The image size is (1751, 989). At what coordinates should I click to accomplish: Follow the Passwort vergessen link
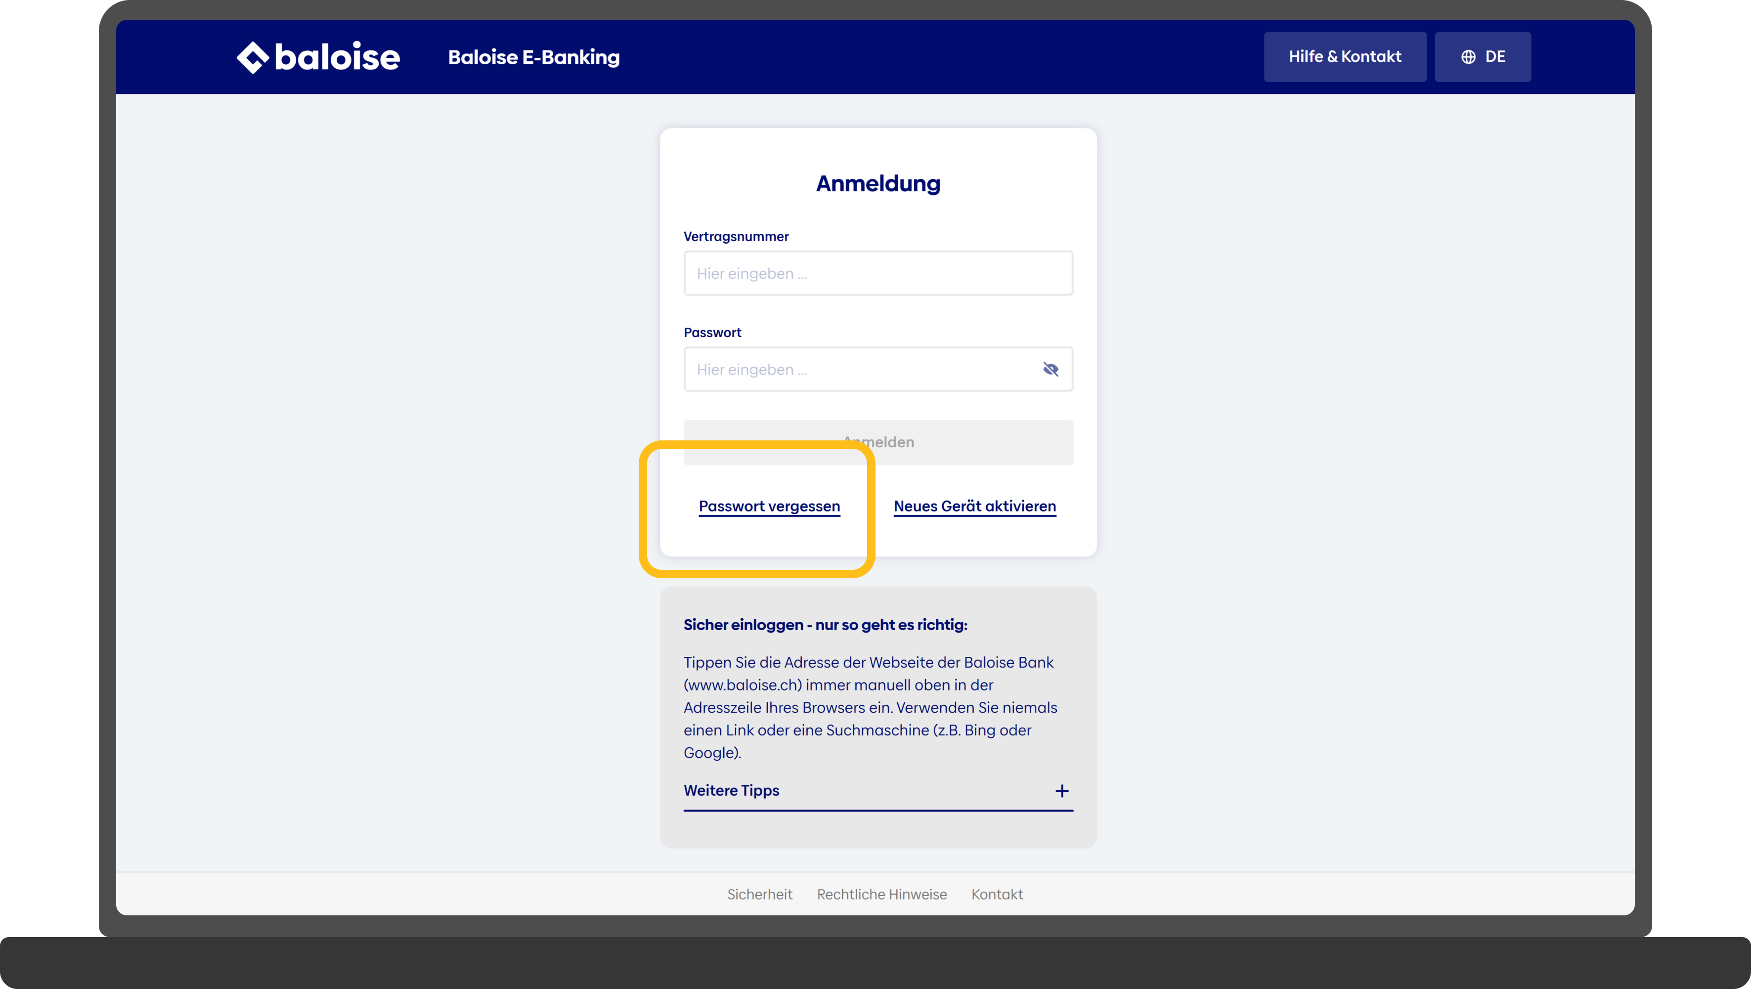pos(769,507)
